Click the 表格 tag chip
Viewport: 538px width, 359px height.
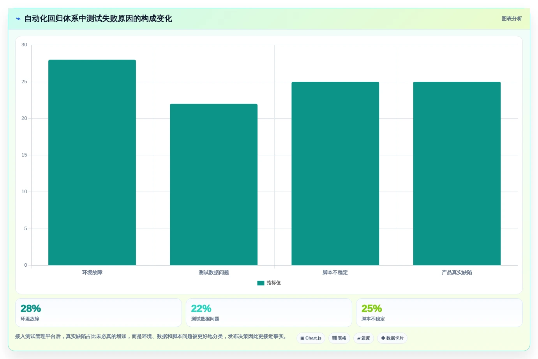pos(339,338)
